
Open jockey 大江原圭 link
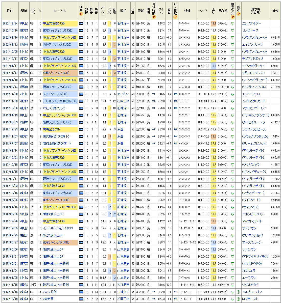click(123, 285)
